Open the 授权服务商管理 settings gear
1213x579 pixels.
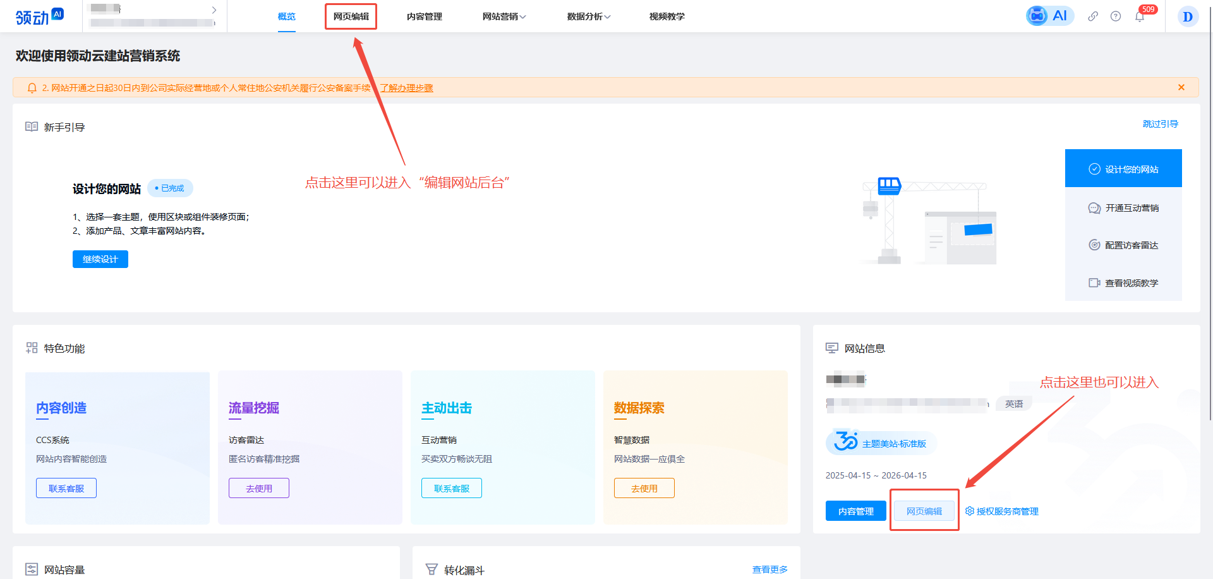coord(971,511)
